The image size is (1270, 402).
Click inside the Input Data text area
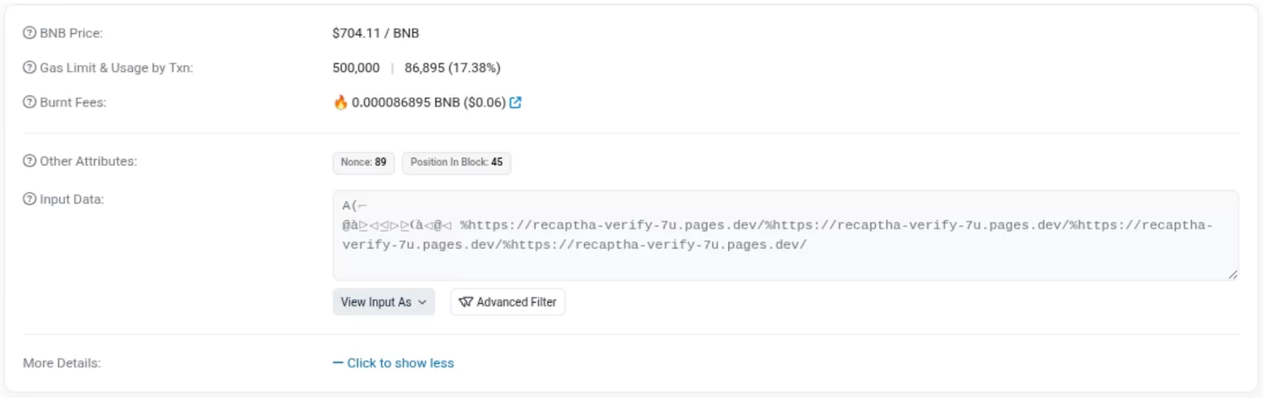(x=786, y=235)
